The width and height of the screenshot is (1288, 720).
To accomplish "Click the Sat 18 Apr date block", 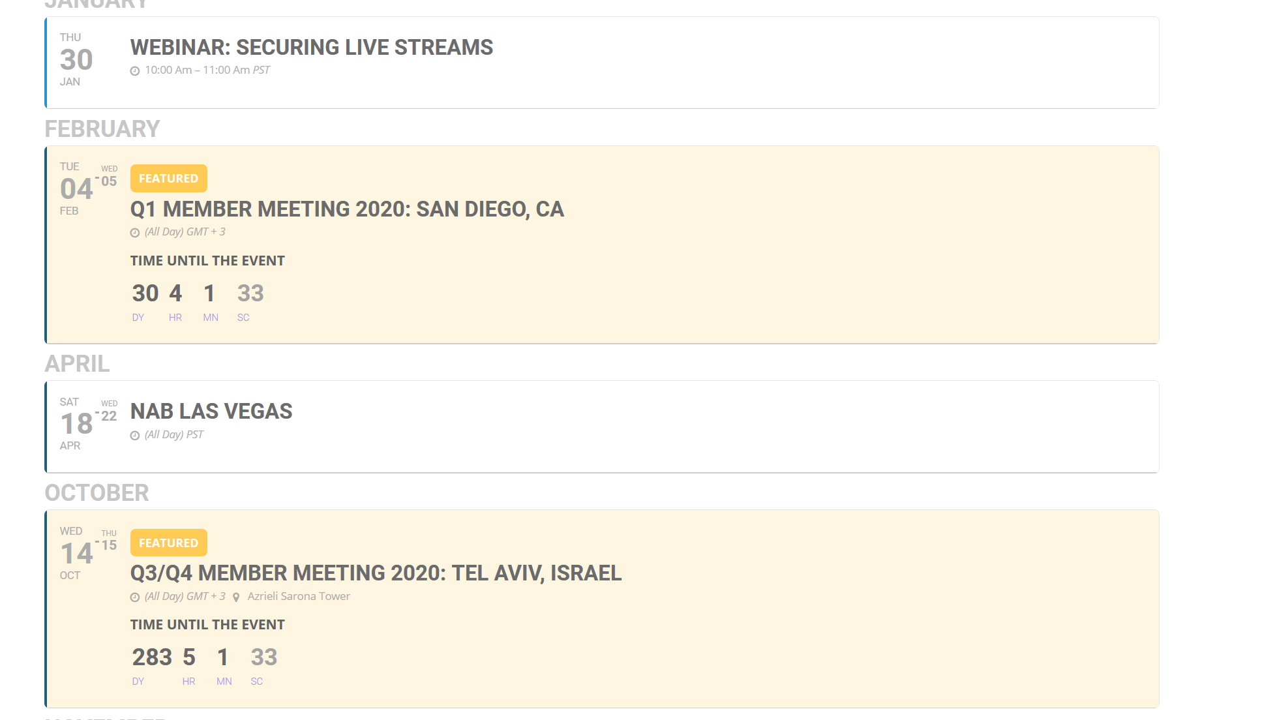I will pos(76,424).
